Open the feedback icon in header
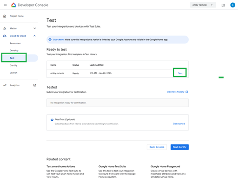This screenshot has width=238, height=179. (223, 5)
